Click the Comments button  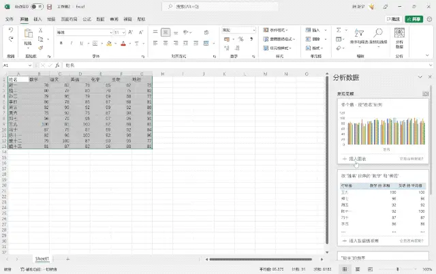[x=394, y=19]
